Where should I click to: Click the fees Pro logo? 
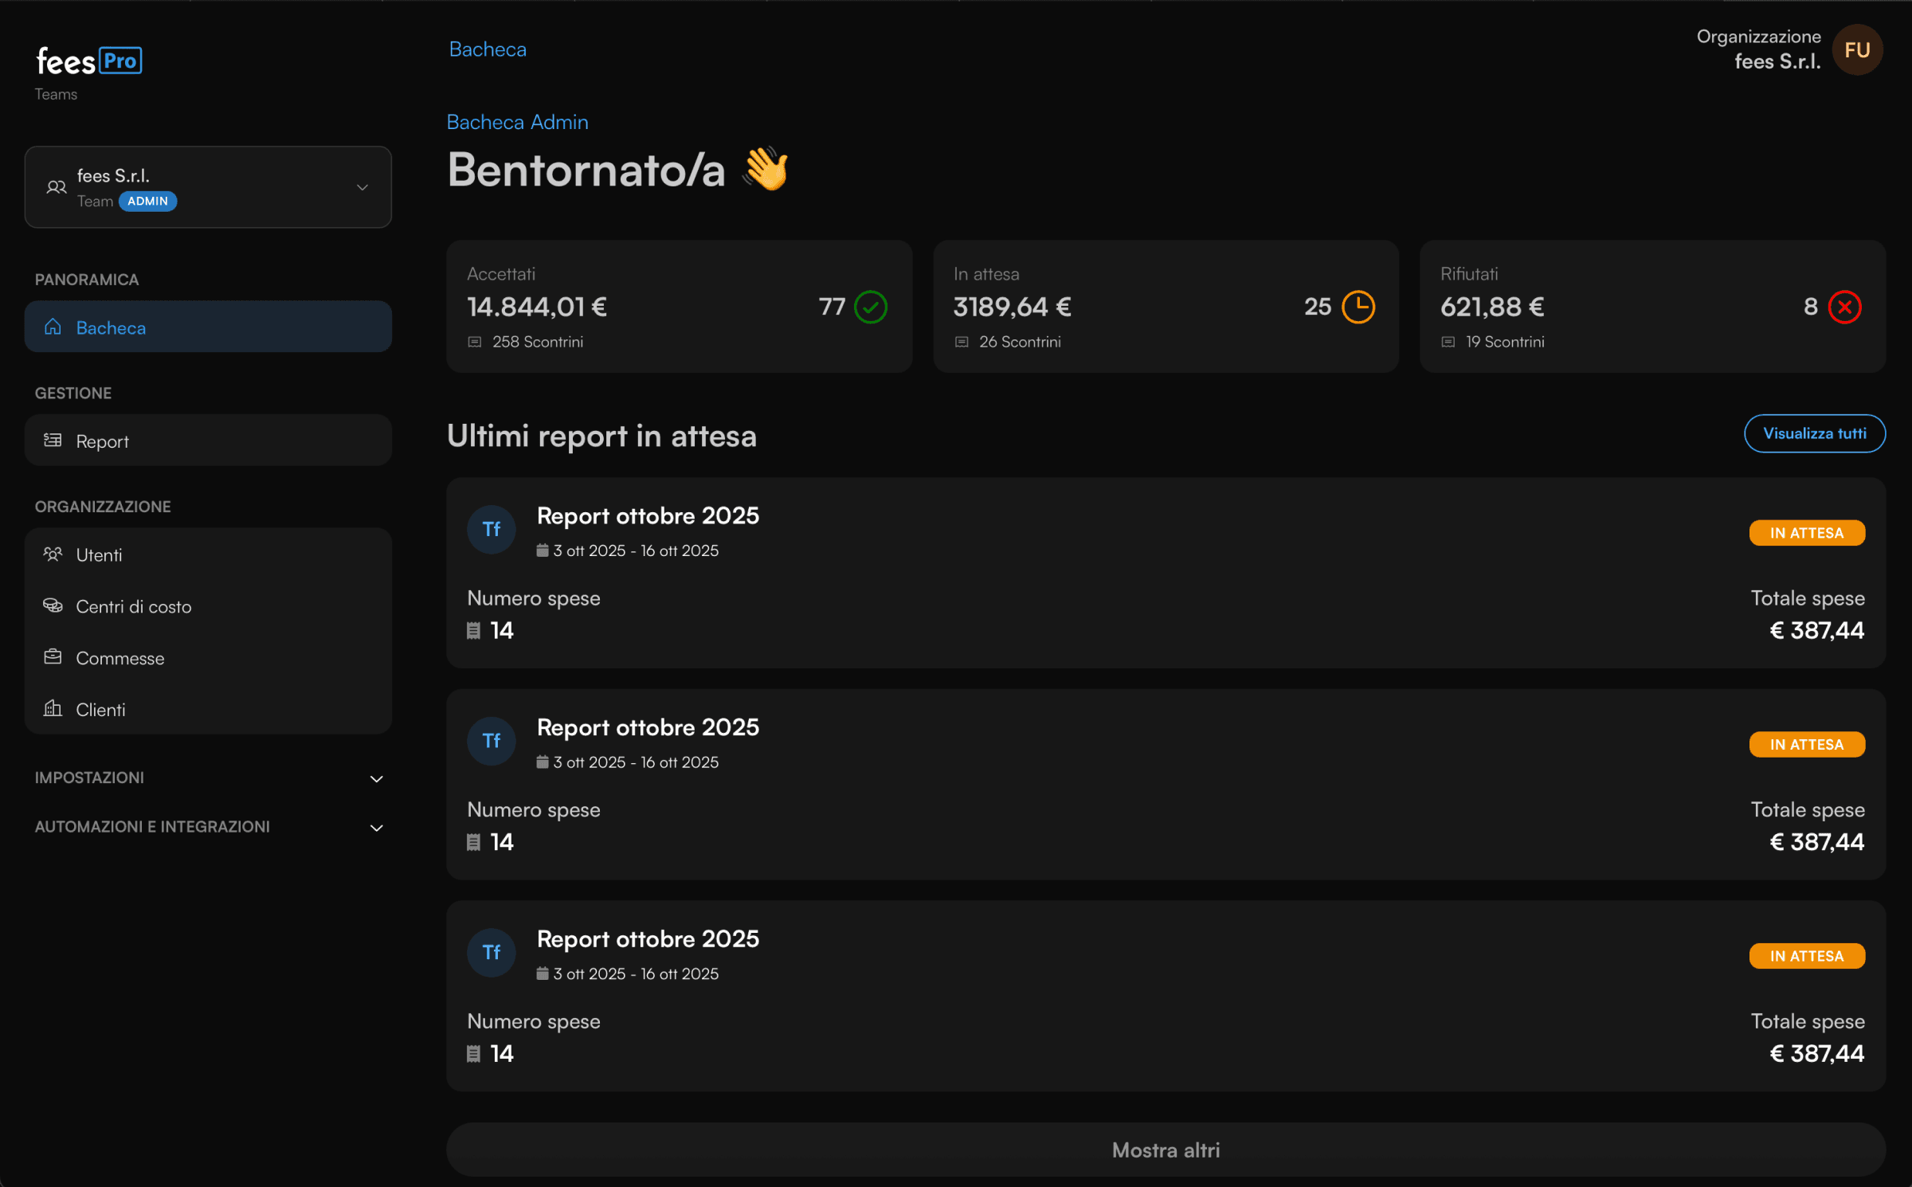coord(89,61)
